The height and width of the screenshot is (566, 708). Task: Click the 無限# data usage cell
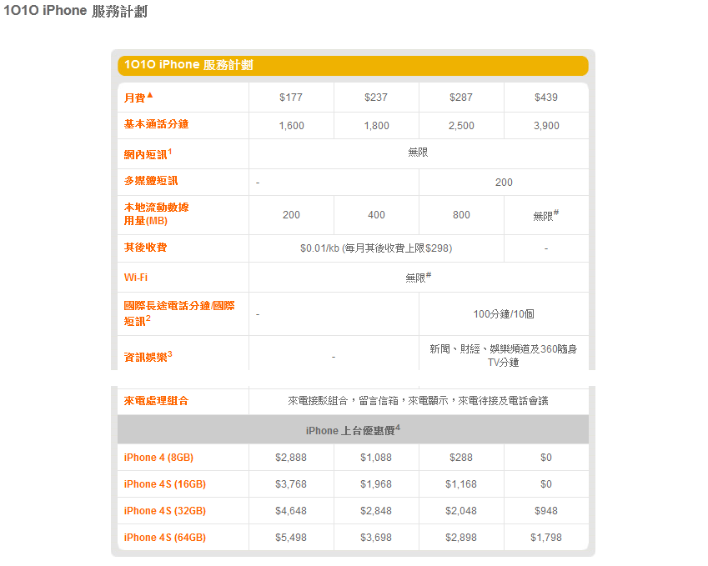point(546,215)
